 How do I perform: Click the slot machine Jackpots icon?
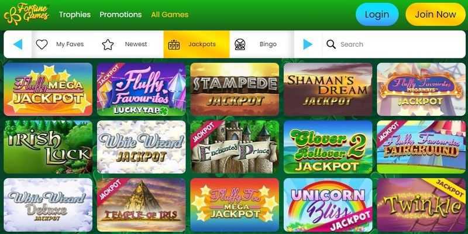coord(174,44)
